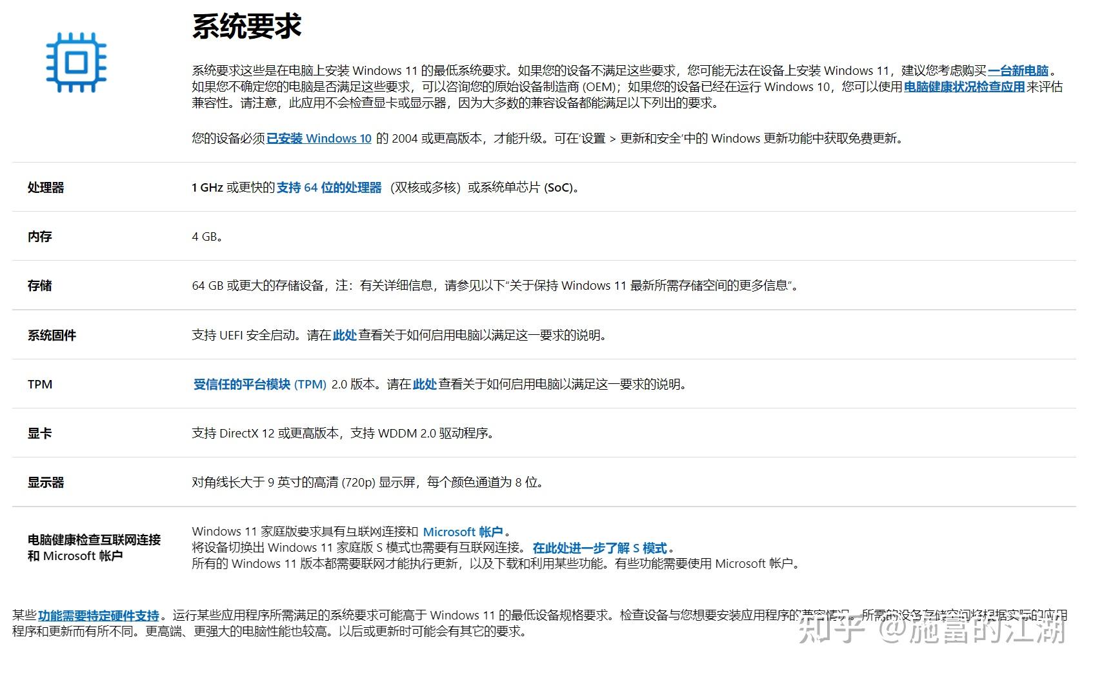1093x673 pixels.
Task: Click the TPM row label
Action: [x=40, y=385]
